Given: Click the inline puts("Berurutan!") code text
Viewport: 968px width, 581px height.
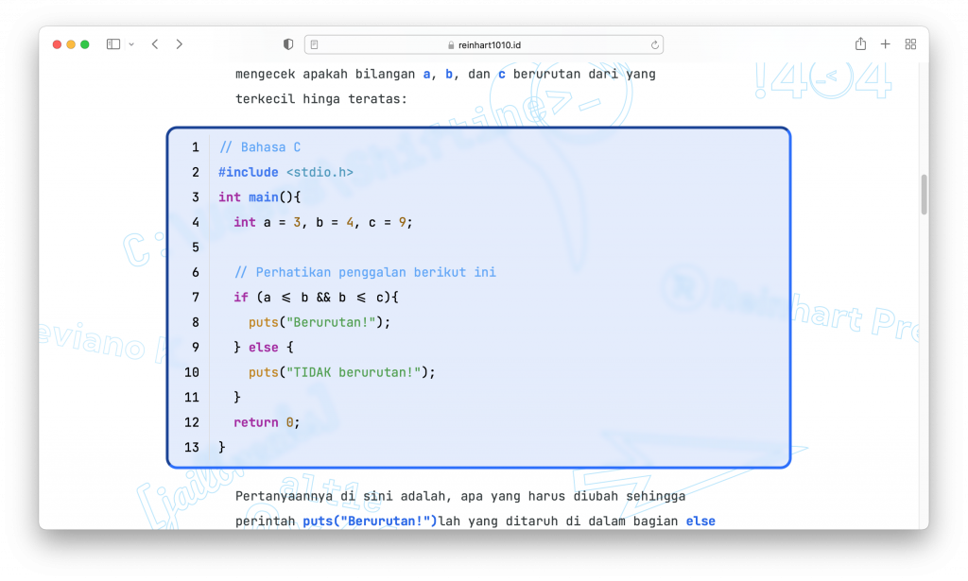Looking at the screenshot, I should [370, 521].
